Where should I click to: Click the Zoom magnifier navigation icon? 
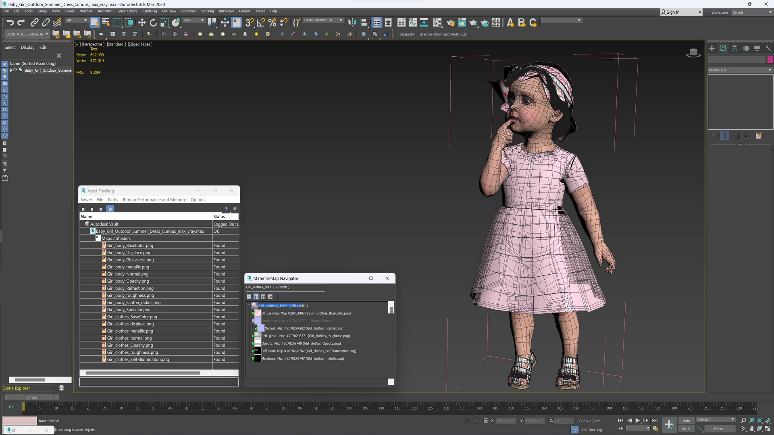coord(743,420)
